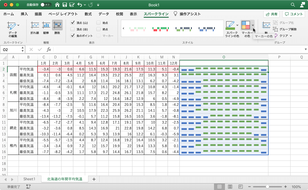Uncheck Negative Points (負のポイント) checkbox

tap(72, 35)
